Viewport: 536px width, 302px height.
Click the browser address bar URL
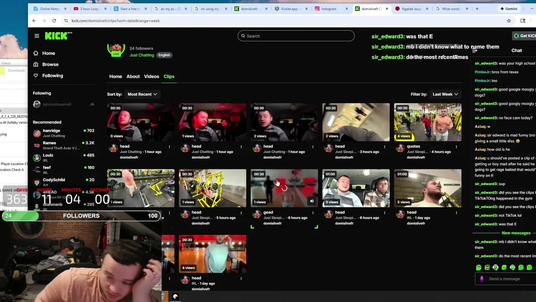coord(116,21)
